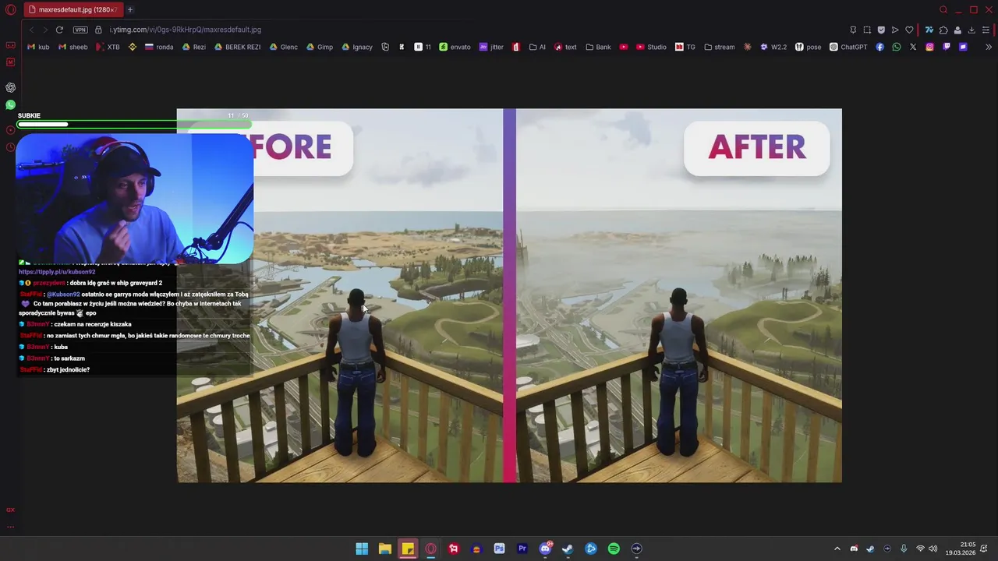Open the WhatsApp bookmark icon
Screen dimensions: 998x561
coord(897,47)
